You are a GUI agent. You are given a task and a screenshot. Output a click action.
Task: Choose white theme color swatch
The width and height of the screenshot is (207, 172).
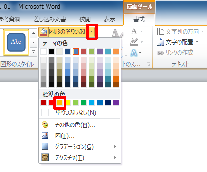pos(44,51)
